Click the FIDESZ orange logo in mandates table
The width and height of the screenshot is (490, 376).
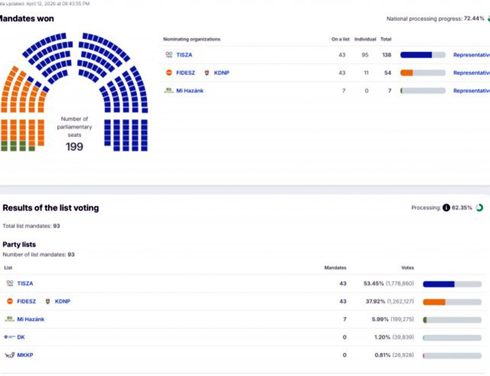[x=169, y=73]
